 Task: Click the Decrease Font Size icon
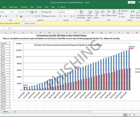pyautogui.click(x=23, y=12)
